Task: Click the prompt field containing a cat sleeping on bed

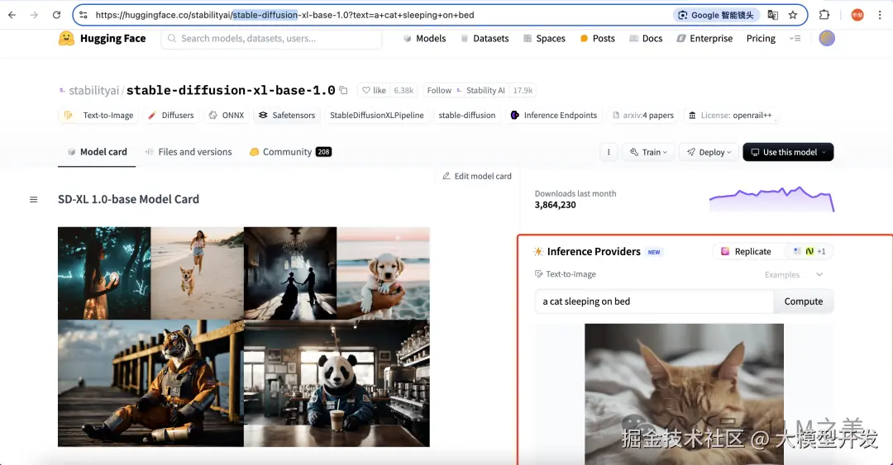Action: [654, 301]
